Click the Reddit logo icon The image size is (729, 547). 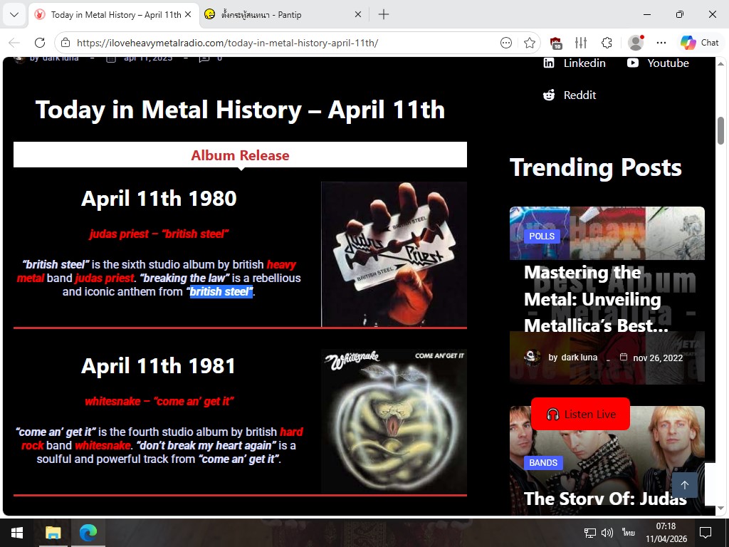pos(549,95)
